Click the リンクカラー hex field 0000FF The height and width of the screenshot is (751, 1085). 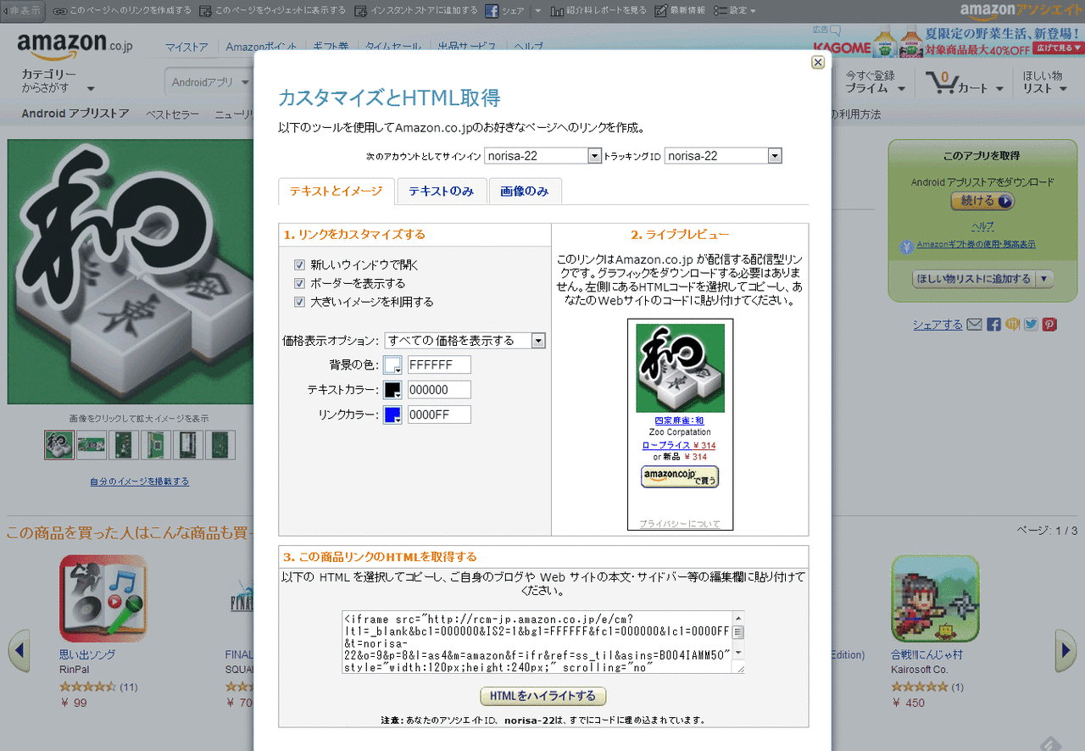click(x=439, y=414)
